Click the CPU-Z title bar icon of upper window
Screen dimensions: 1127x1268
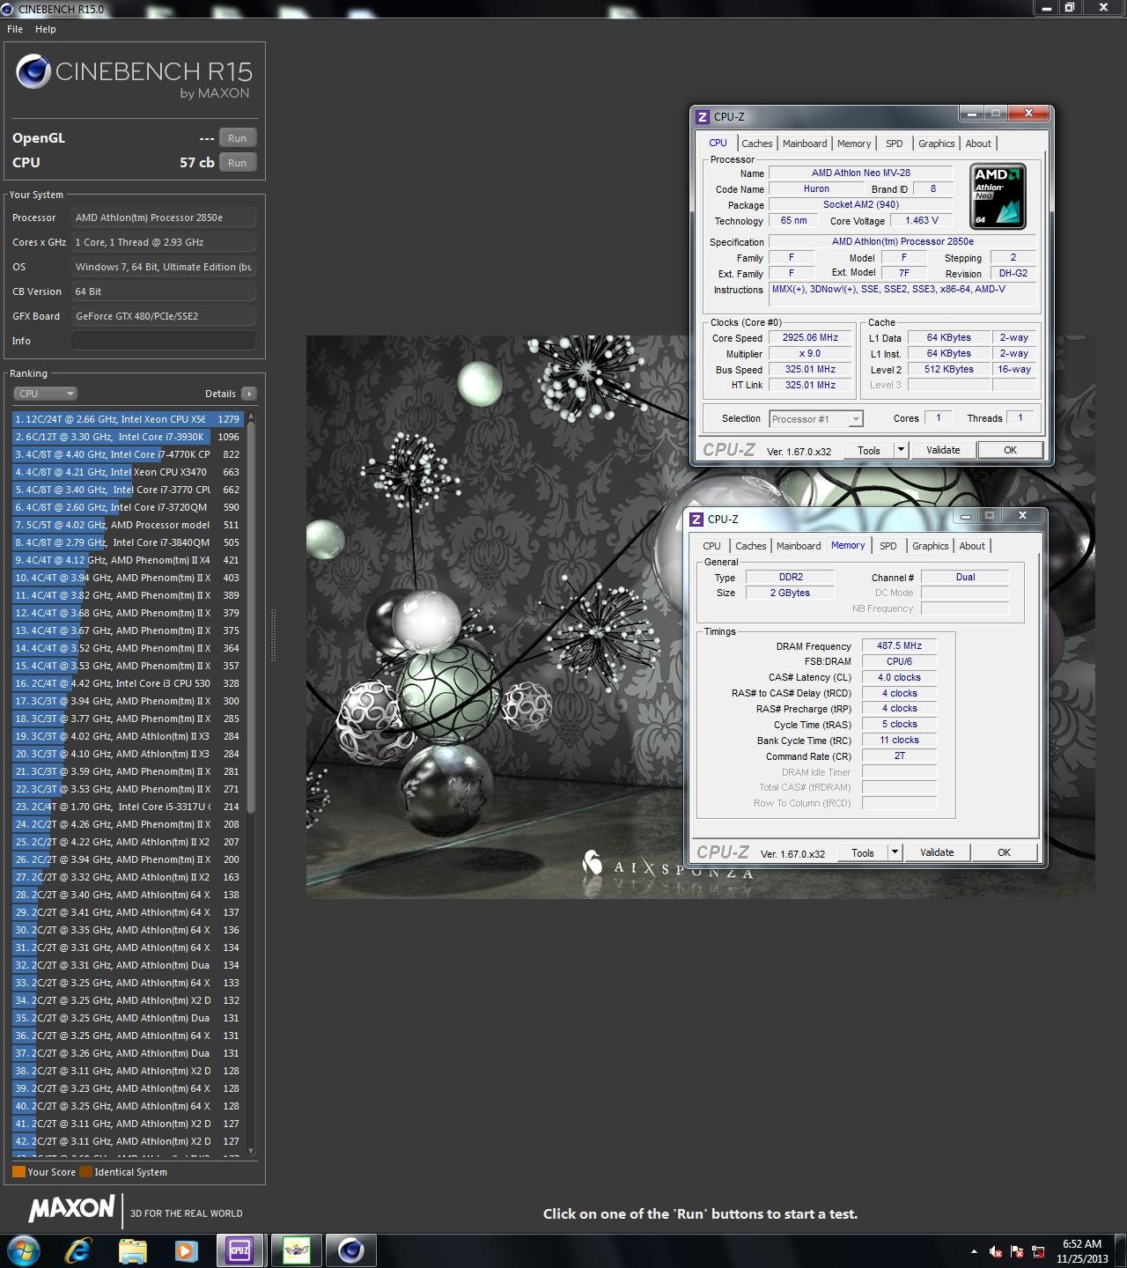click(x=703, y=116)
